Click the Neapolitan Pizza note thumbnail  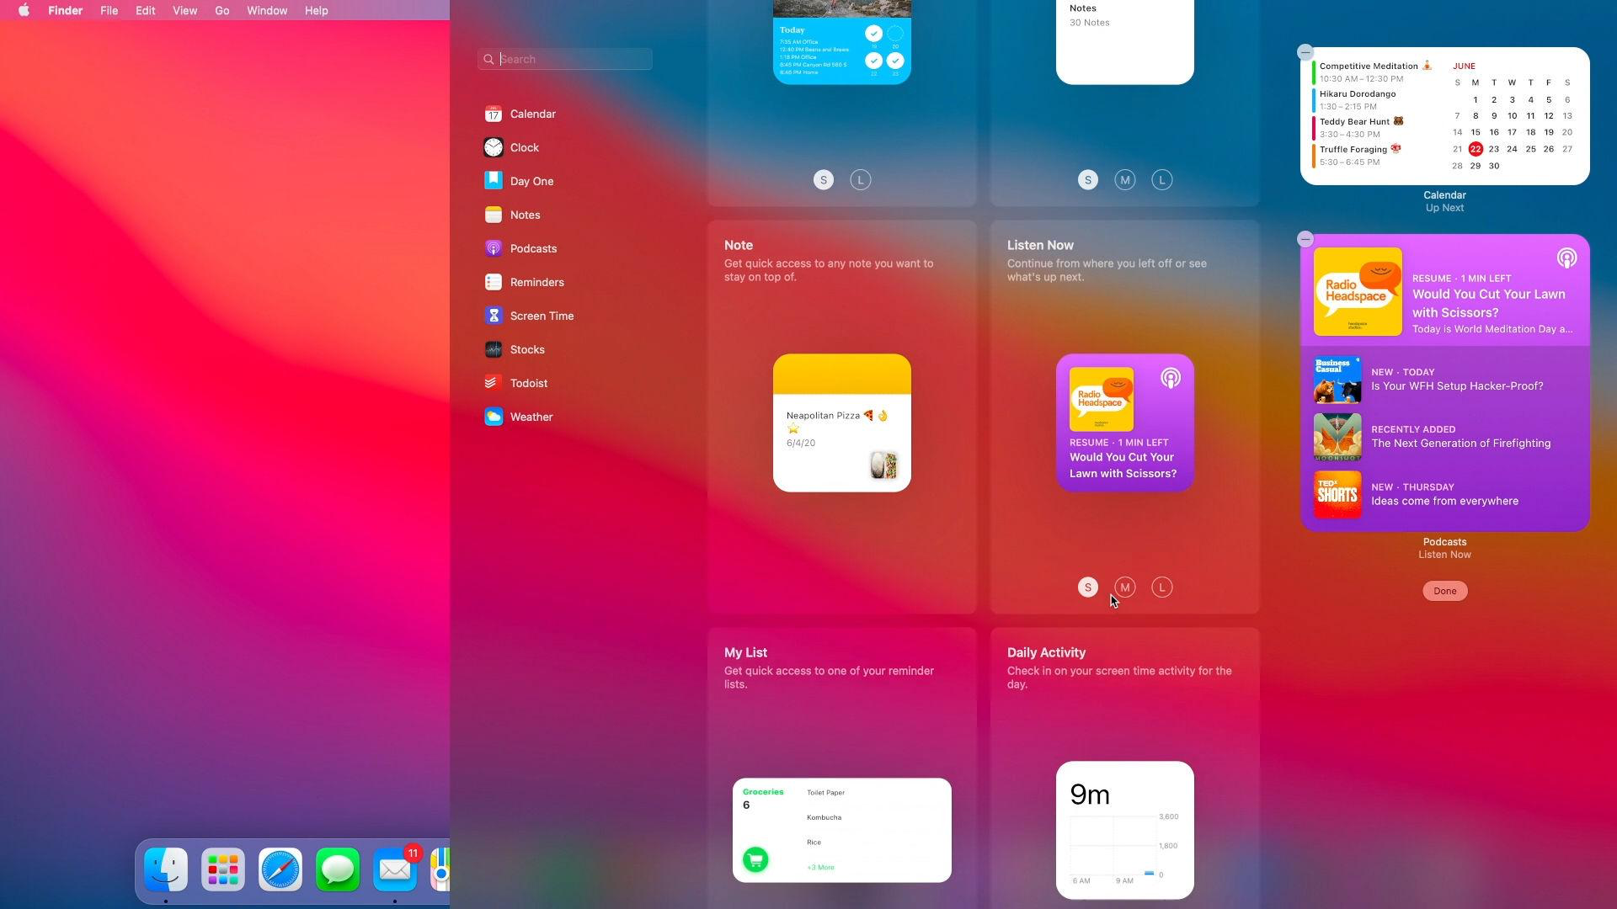pyautogui.click(x=841, y=423)
